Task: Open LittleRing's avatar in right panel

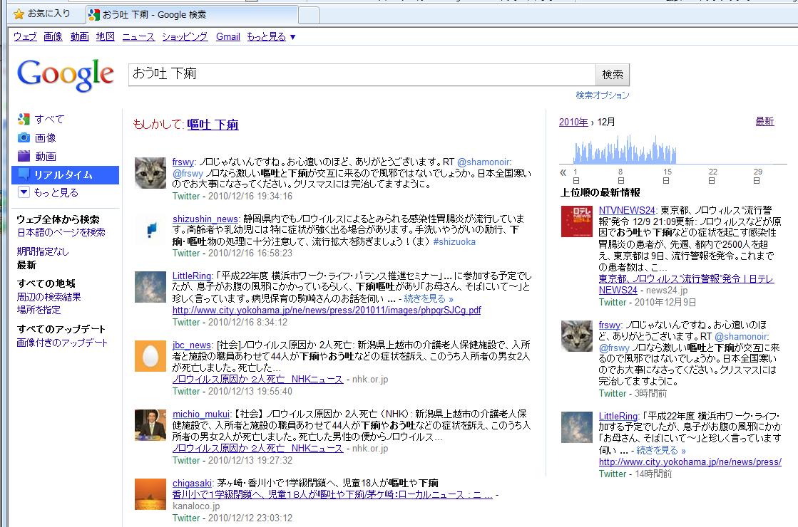Action: 577,427
